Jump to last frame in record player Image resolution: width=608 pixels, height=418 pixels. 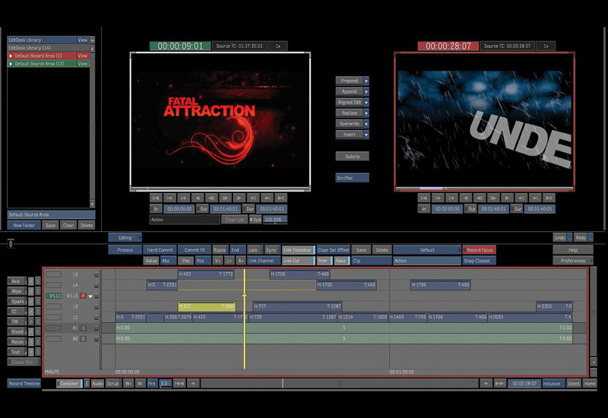(x=549, y=198)
